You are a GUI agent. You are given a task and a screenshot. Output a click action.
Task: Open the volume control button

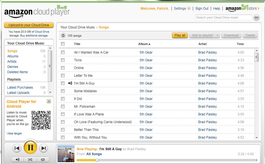click(x=17, y=159)
